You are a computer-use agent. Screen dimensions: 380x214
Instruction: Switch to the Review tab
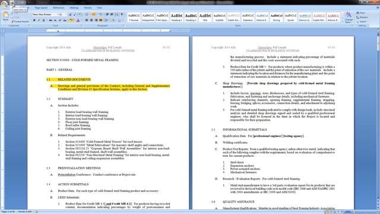[x=88, y=8]
